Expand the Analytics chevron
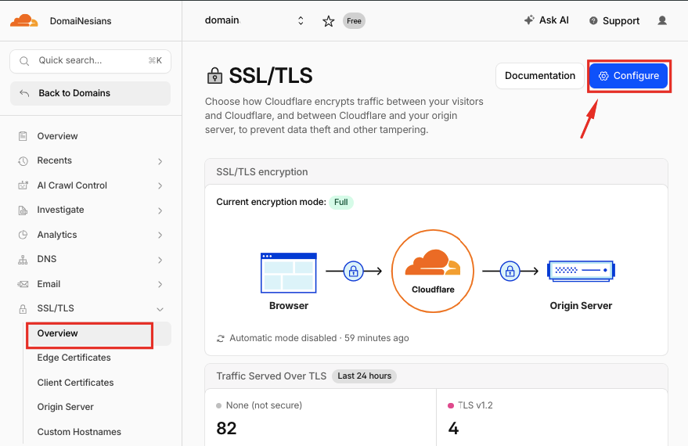The image size is (688, 446). click(160, 235)
